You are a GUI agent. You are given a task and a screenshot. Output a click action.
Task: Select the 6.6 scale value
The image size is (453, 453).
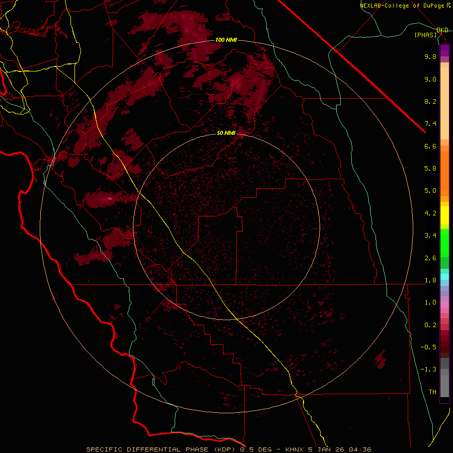tap(430, 146)
